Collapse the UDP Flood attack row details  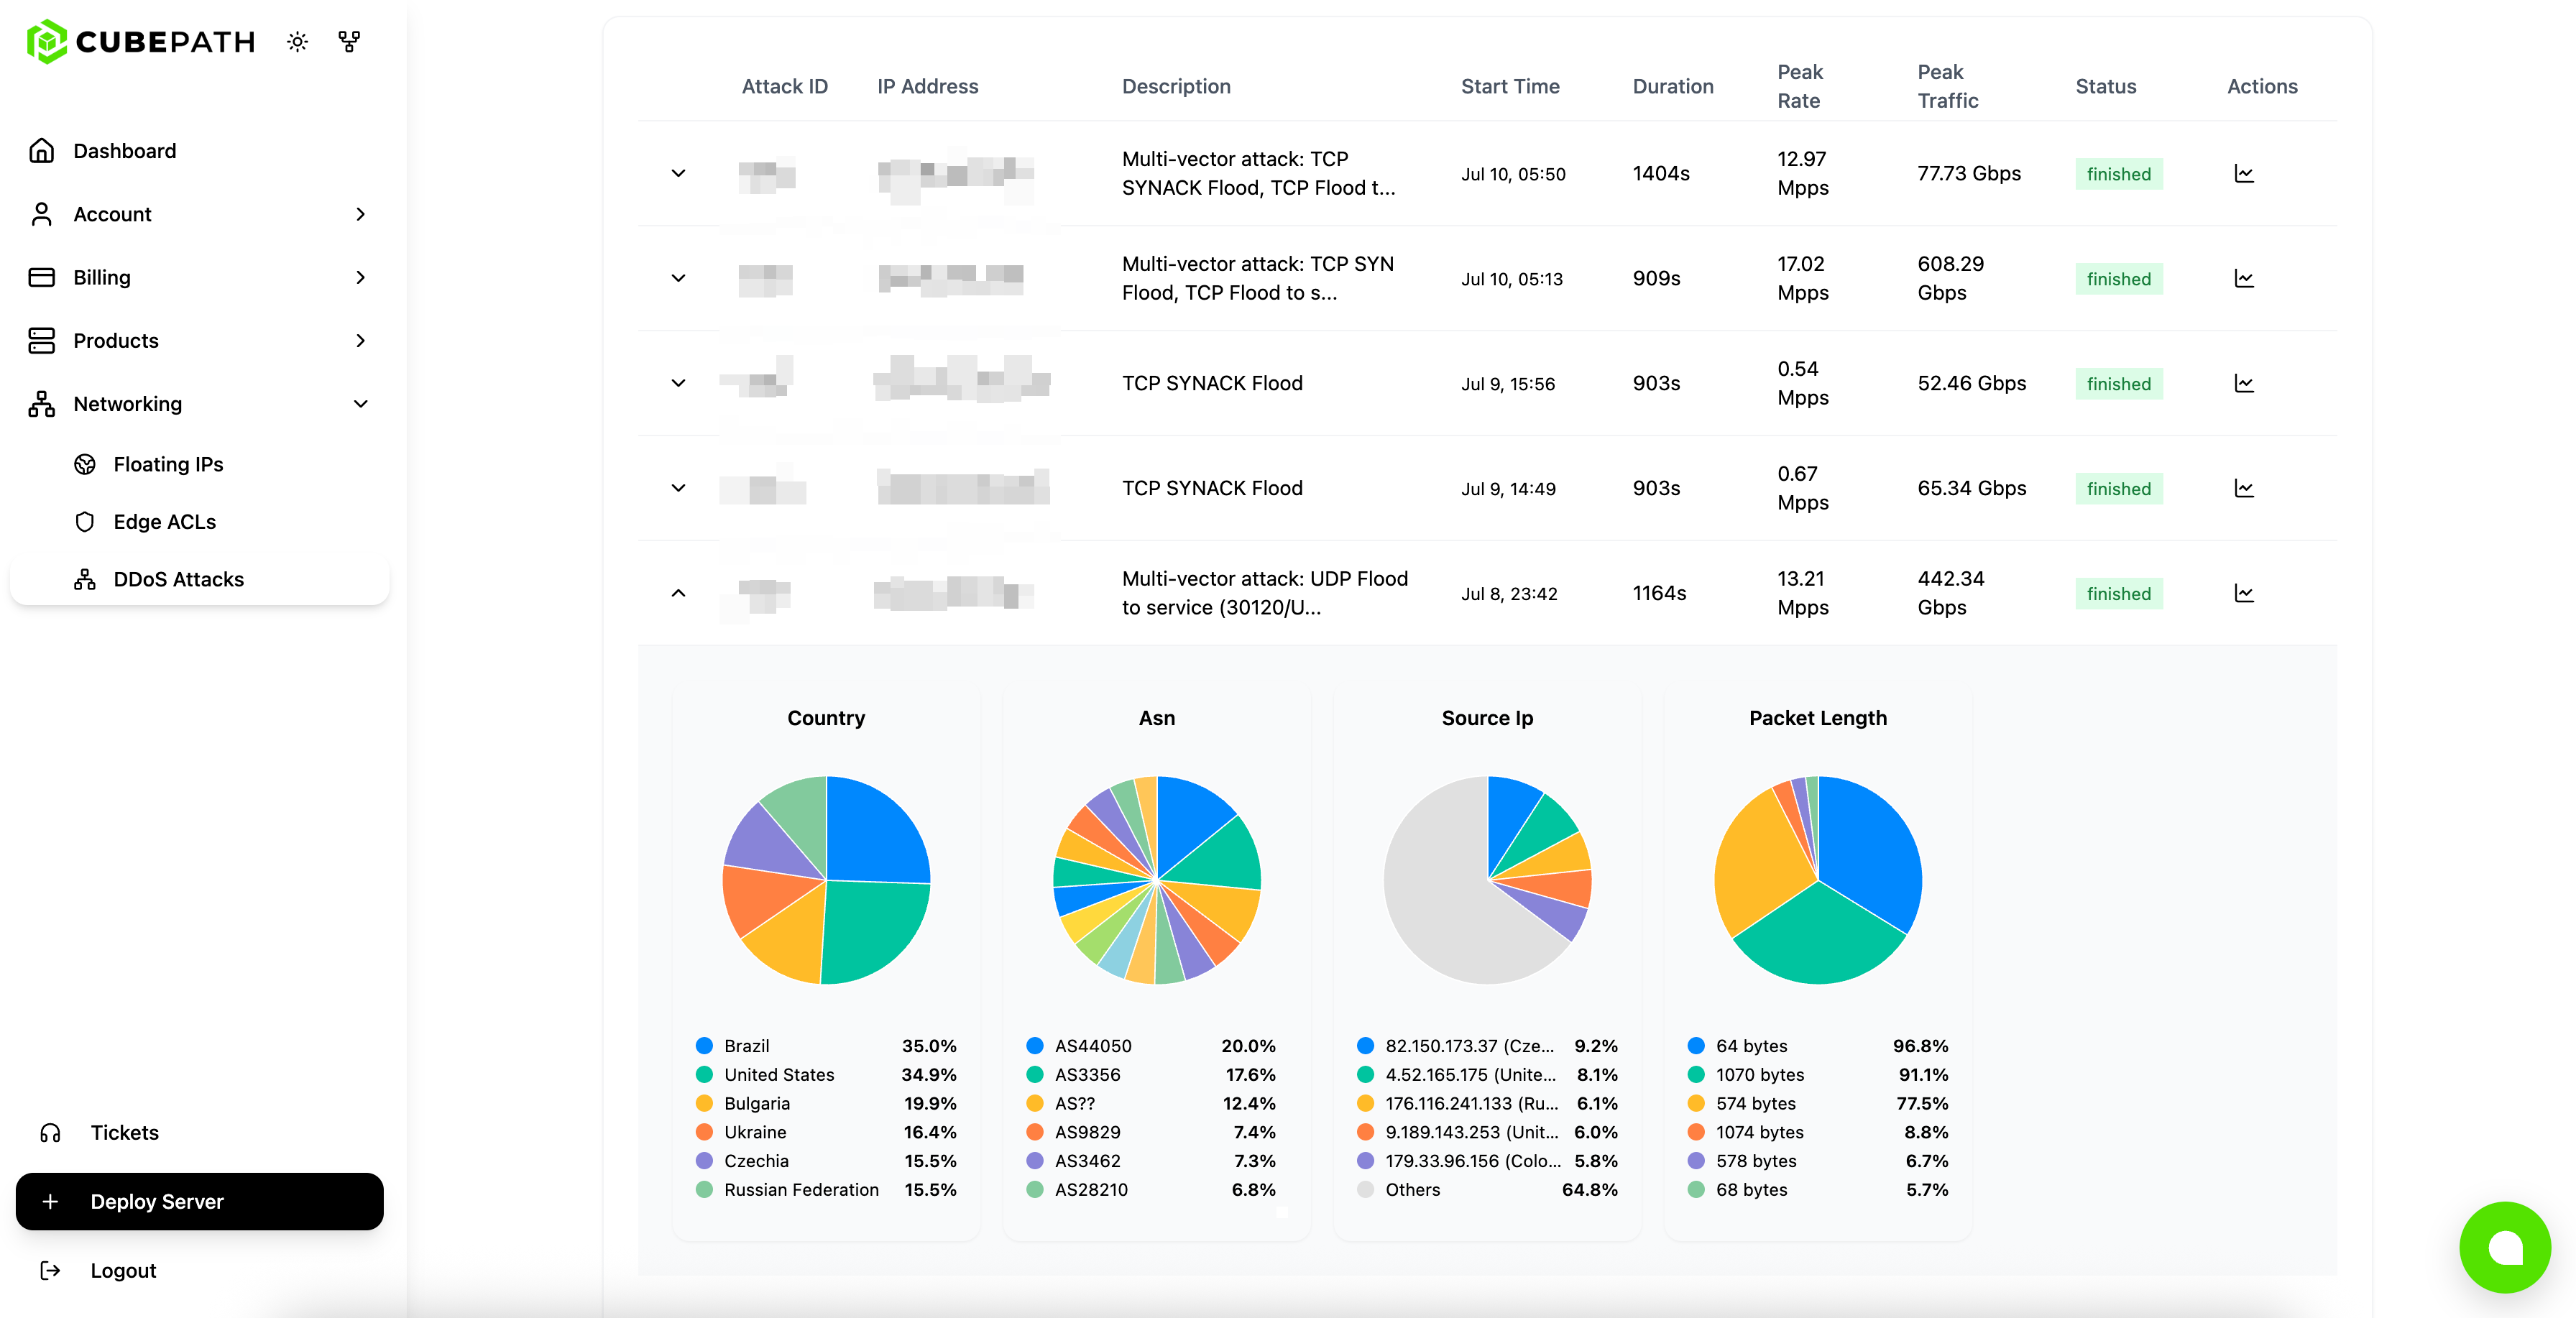[x=678, y=593]
